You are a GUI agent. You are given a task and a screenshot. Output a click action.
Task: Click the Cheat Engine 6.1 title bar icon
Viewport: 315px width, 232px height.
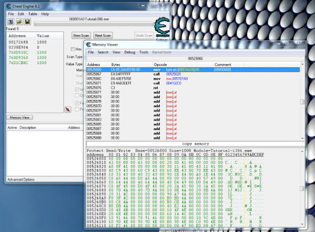[9, 6]
